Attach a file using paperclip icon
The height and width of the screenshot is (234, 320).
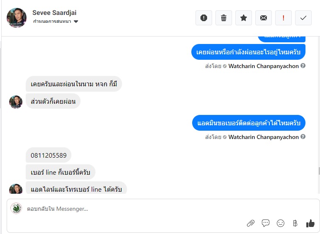pos(251,223)
